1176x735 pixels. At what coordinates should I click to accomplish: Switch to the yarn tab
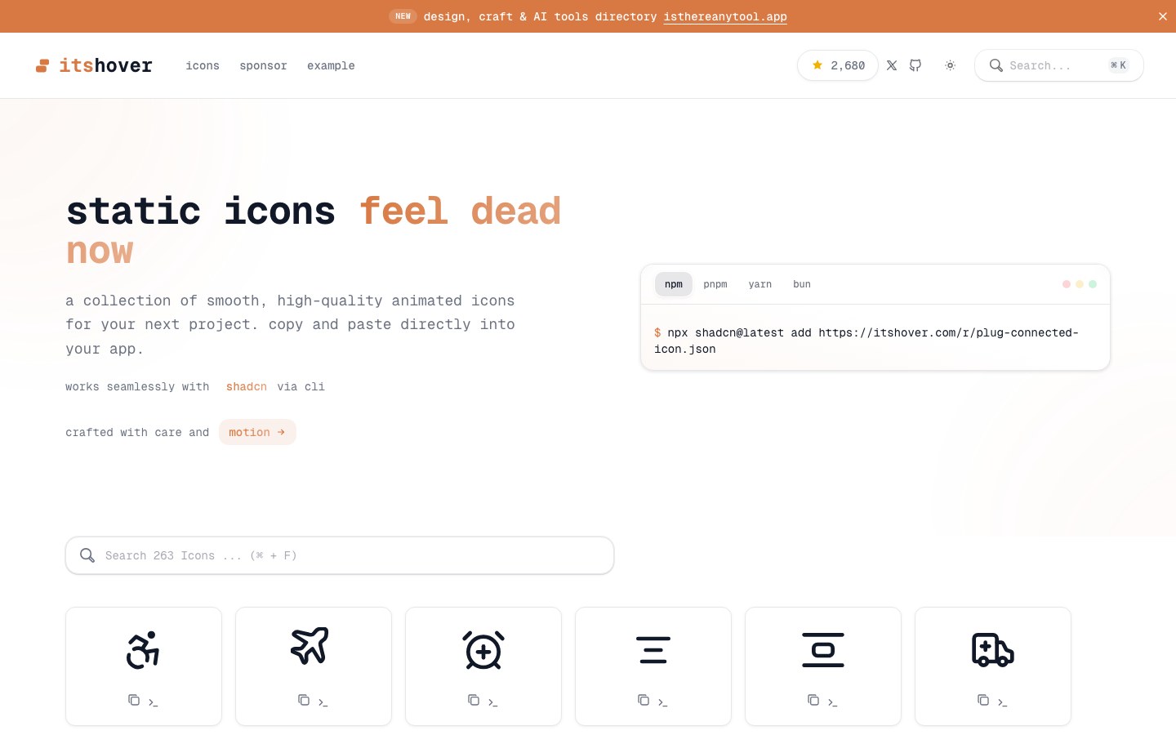click(760, 284)
